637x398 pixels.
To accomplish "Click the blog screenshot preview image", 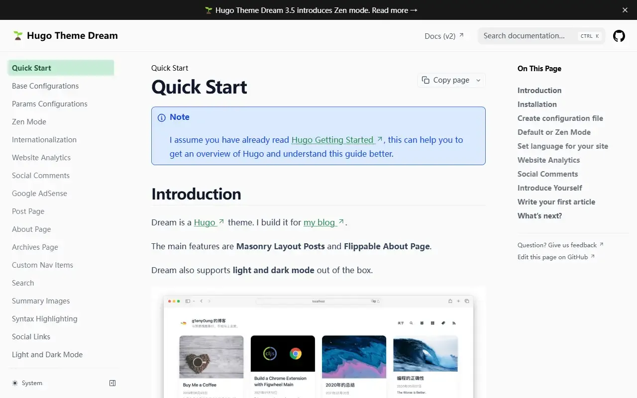I will (318, 343).
